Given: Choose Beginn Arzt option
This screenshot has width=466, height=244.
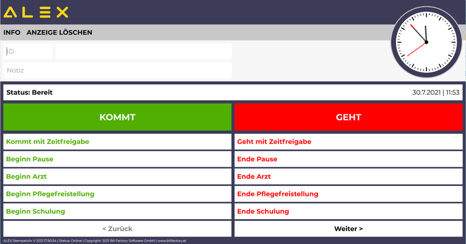Looking at the screenshot, I should tap(117, 177).
